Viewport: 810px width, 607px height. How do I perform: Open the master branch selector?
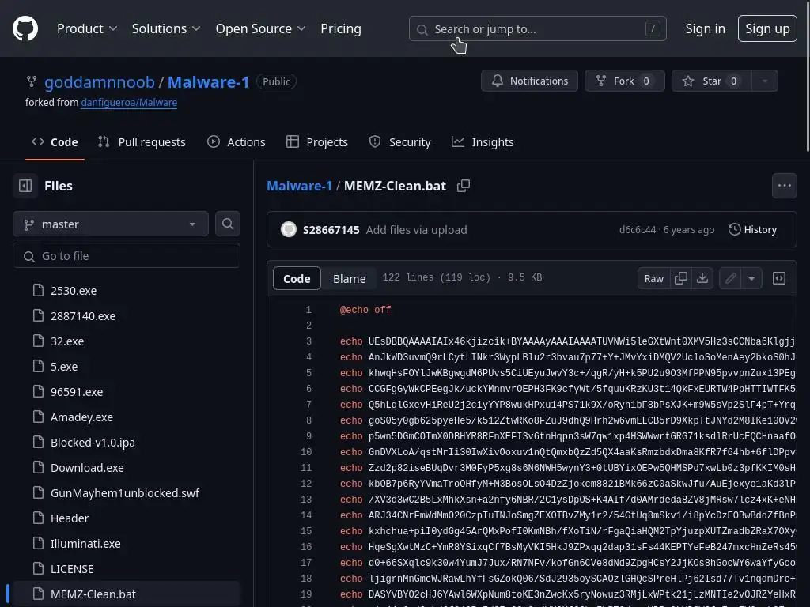coord(111,224)
